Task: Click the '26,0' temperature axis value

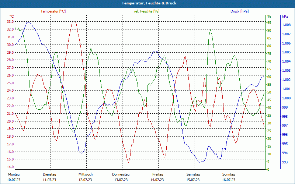Action: click(10, 75)
